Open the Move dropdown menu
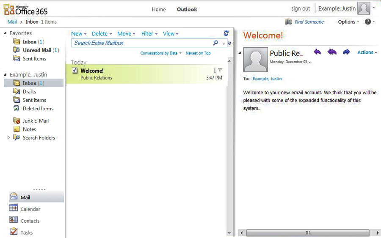Viewport: 381px width, 238px height. pyautogui.click(x=126, y=34)
